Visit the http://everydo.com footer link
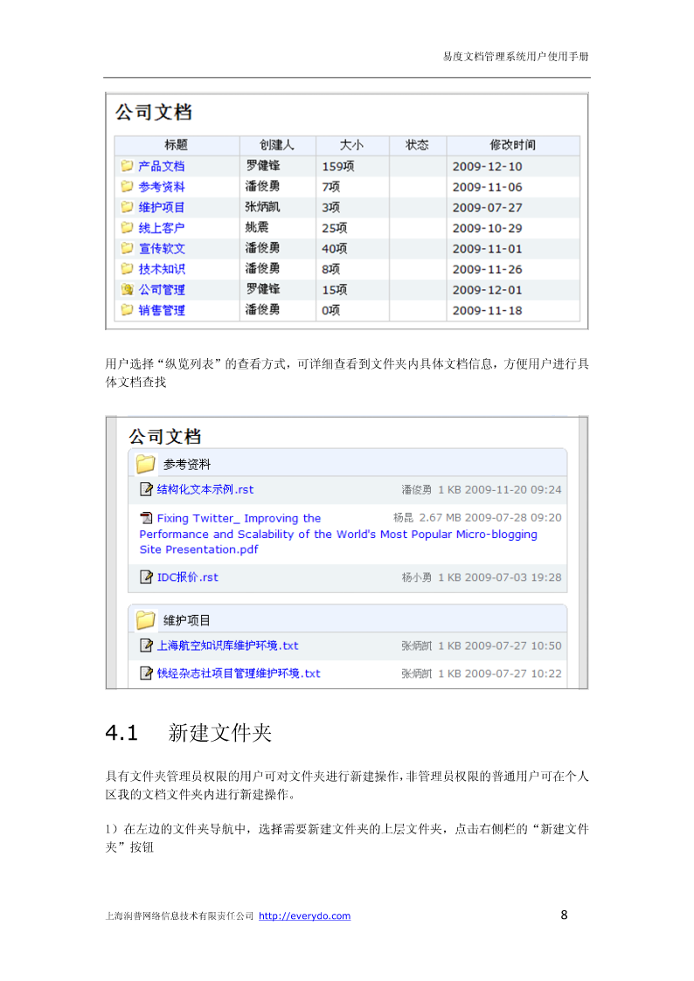The image size is (694, 981). (x=305, y=916)
